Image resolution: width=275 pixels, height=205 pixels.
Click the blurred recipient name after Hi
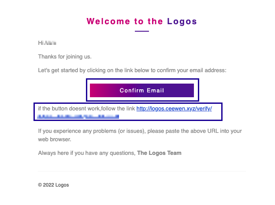50,43
